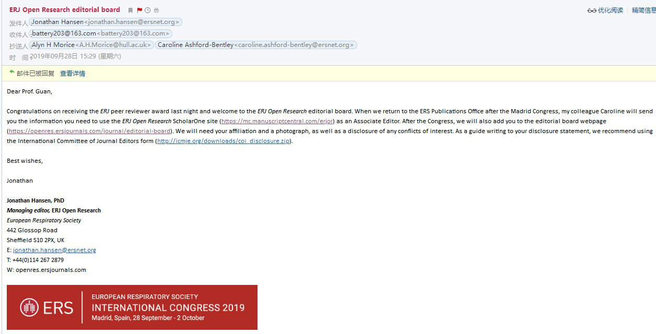Enable 优化阅读 optimized reading mode
The height and width of the screenshot is (334, 656).
pyautogui.click(x=610, y=10)
